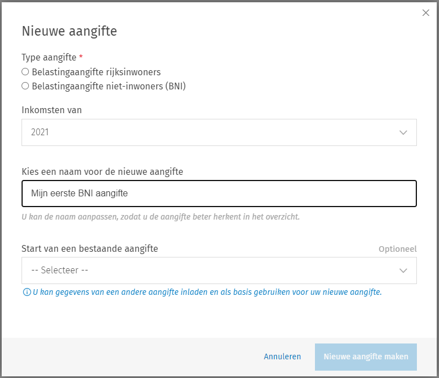Click the "Nieuwe aangifte" dialog heading

point(69,31)
